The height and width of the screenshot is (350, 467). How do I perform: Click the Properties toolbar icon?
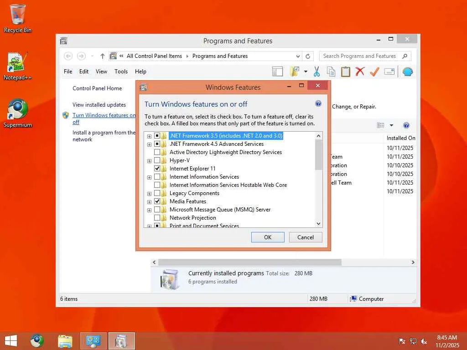point(389,72)
